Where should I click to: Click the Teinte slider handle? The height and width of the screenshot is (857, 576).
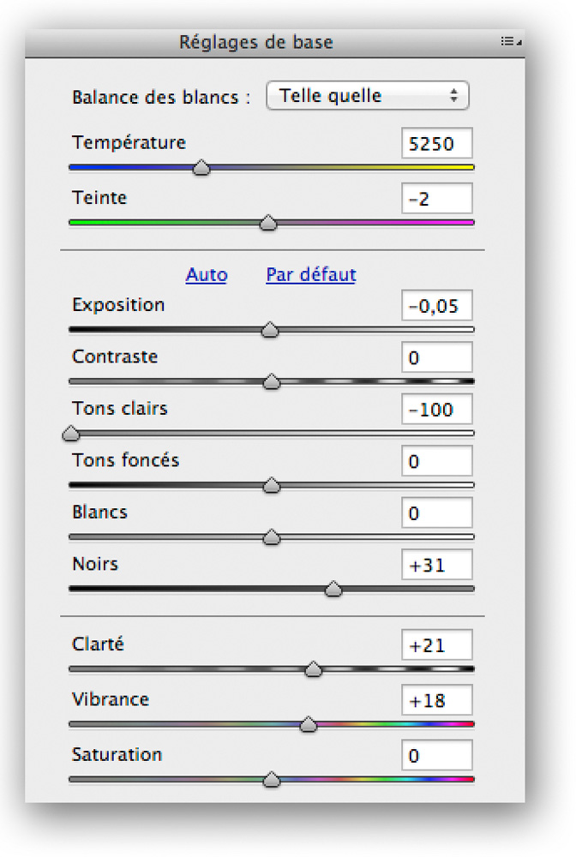click(x=267, y=223)
